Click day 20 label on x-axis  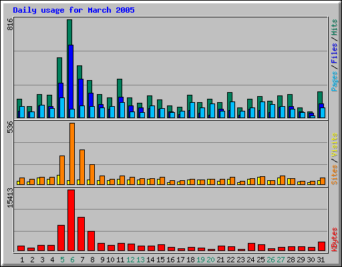(x=210, y=260)
